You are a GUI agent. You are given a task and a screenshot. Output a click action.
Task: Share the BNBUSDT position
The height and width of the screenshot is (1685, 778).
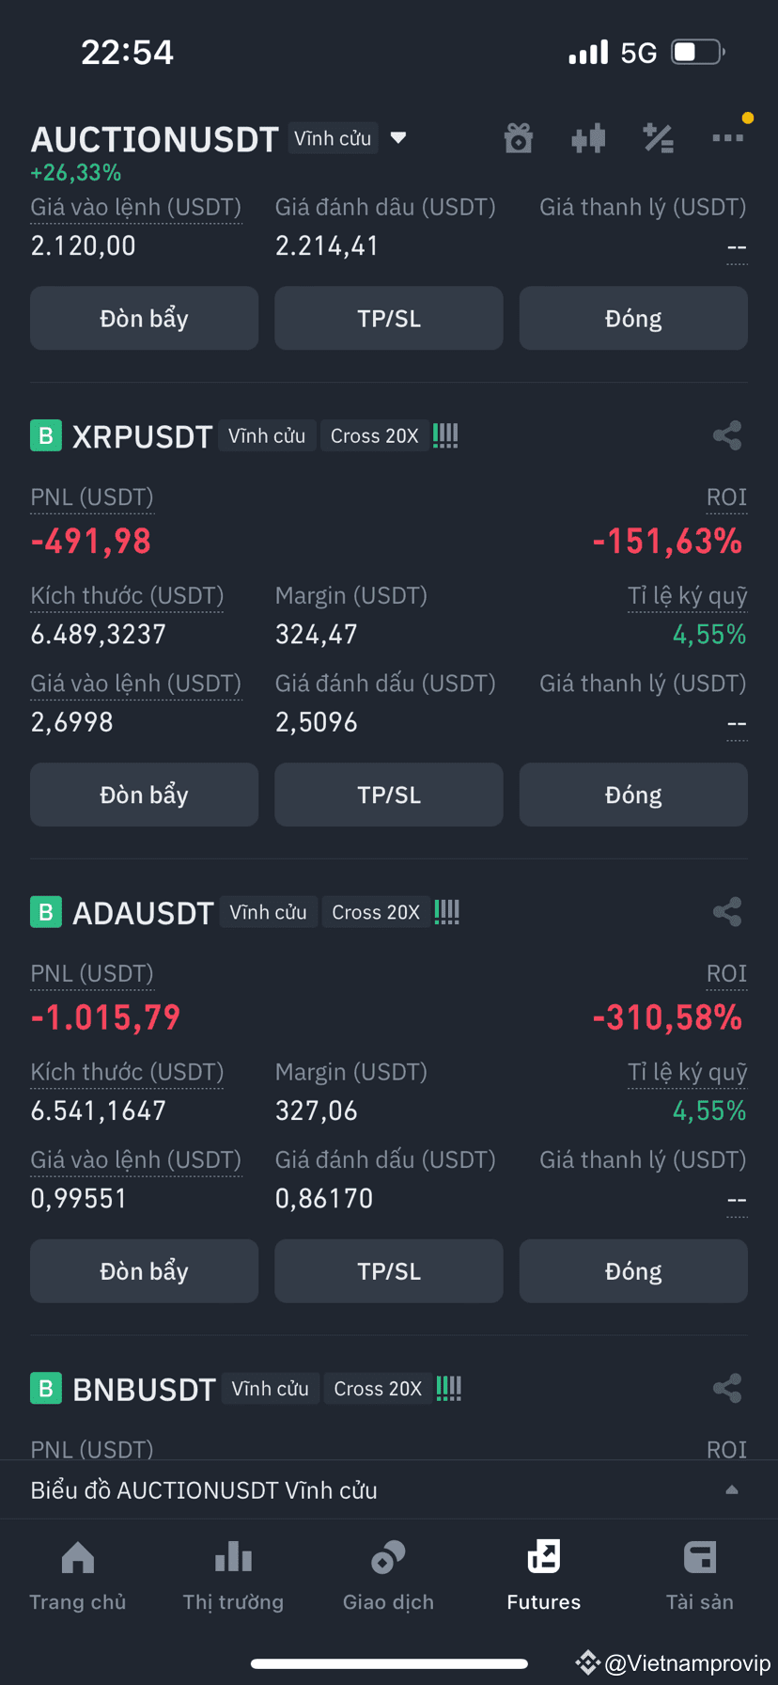(727, 1389)
